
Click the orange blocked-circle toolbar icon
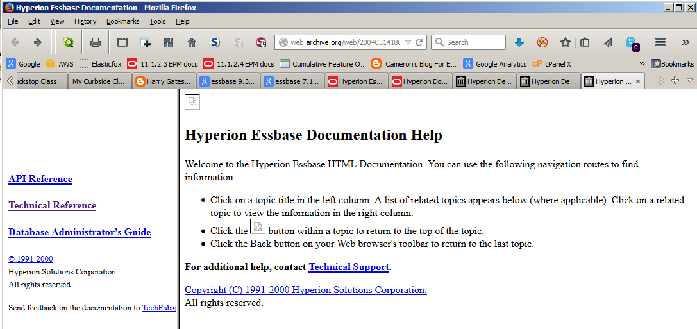tap(542, 42)
